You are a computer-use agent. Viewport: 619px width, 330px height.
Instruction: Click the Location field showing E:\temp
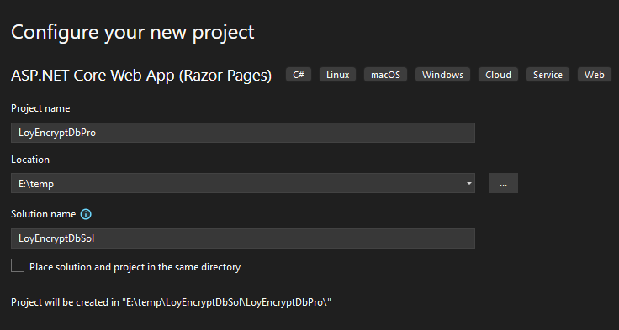pos(243,183)
